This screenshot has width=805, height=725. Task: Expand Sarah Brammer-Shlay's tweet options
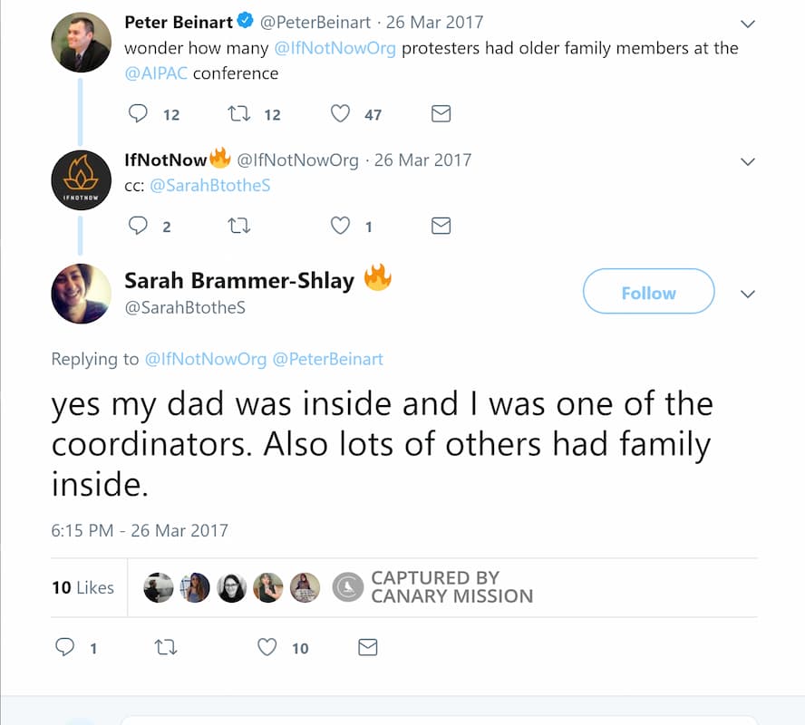coord(747,293)
